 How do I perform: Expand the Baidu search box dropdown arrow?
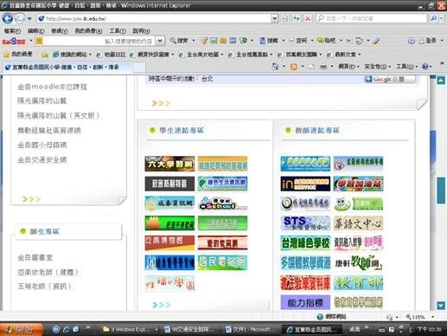coord(160,41)
